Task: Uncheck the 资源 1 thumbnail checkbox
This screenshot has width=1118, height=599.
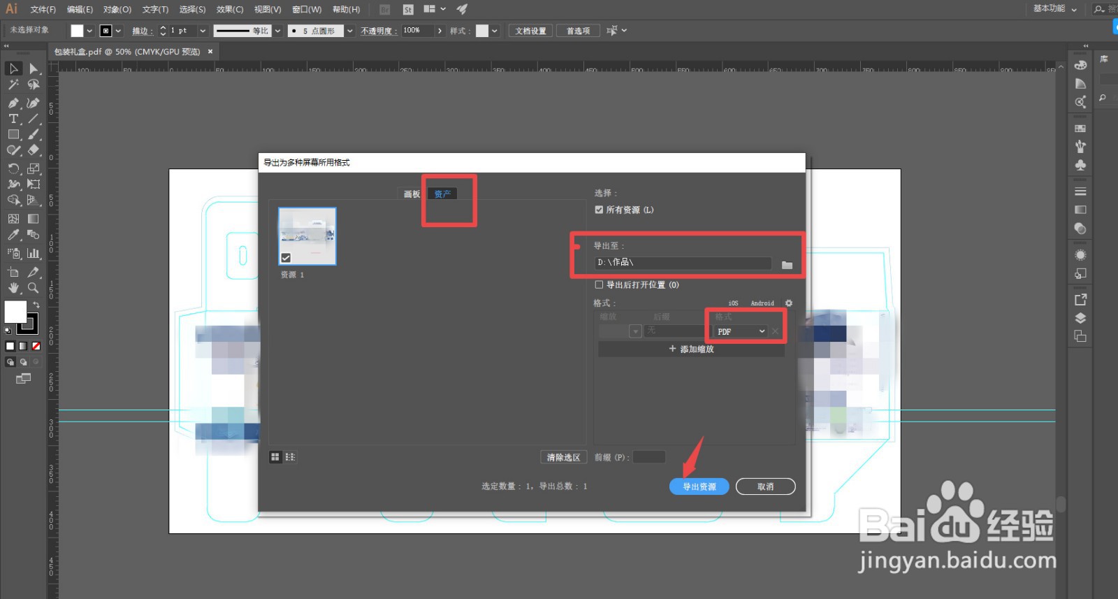Action: tap(286, 258)
